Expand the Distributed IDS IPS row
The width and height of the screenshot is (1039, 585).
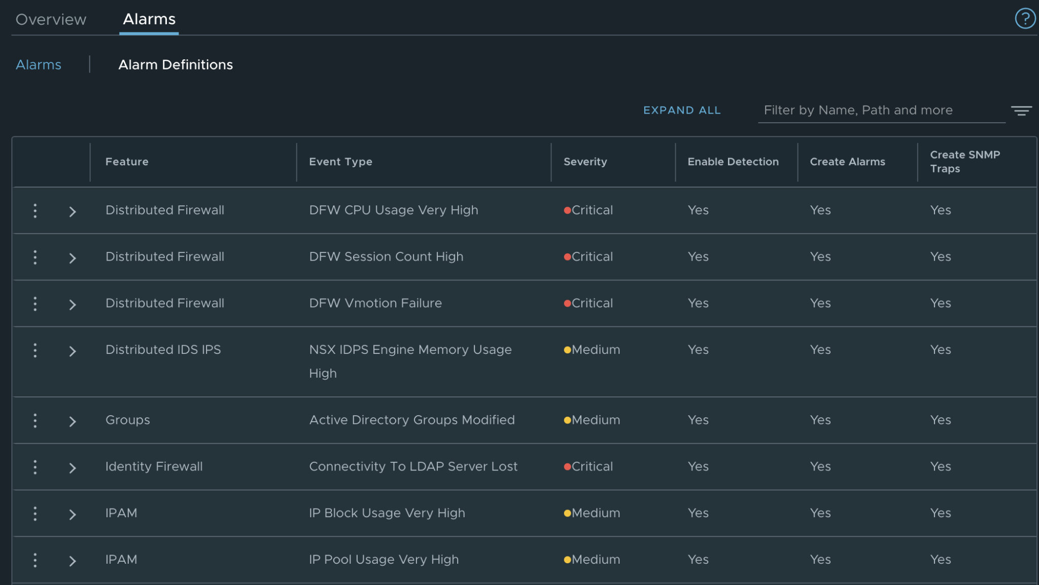click(73, 351)
